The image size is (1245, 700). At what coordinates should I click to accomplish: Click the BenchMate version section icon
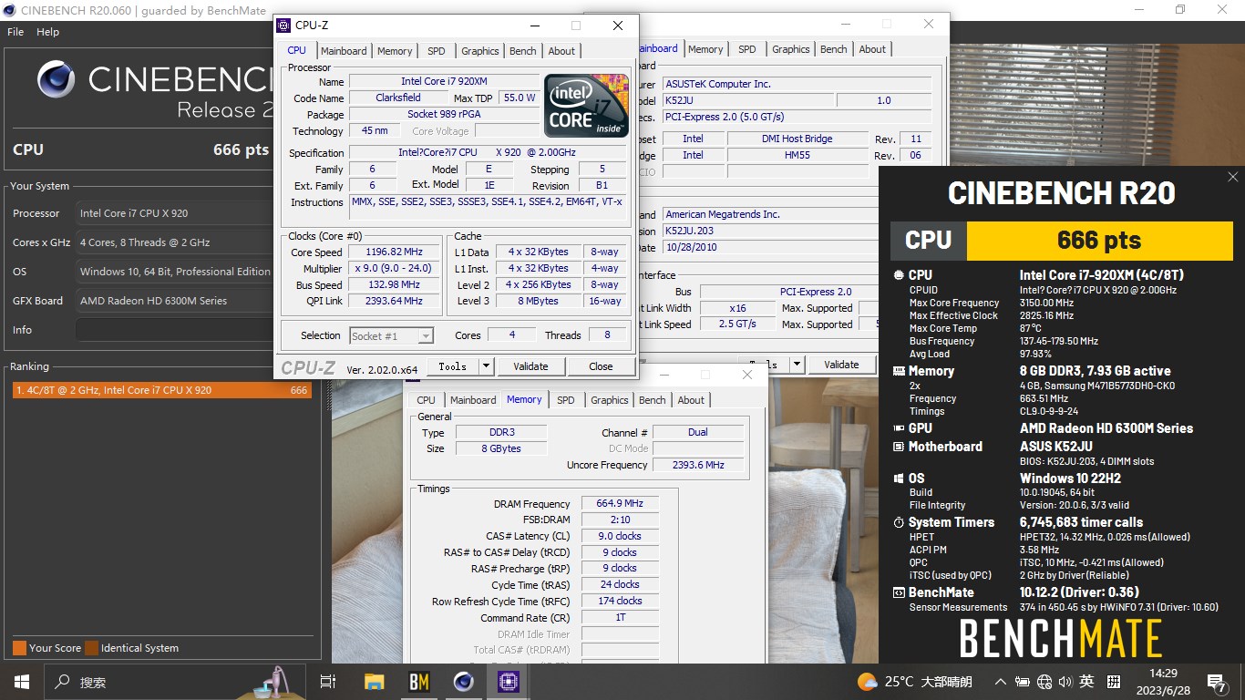click(x=897, y=593)
